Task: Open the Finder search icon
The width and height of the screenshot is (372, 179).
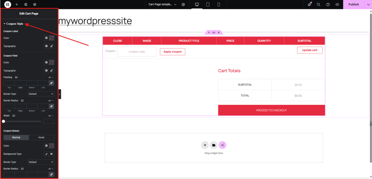Action: (x=319, y=4)
